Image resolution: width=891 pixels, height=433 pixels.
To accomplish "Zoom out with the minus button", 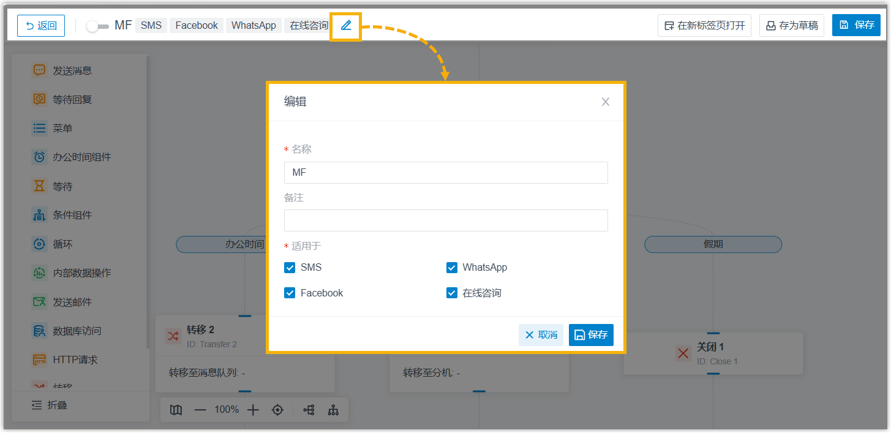I will pyautogui.click(x=200, y=410).
